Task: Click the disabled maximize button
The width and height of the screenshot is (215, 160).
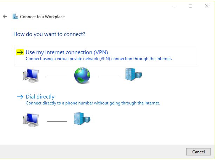Action: click(x=190, y=6)
